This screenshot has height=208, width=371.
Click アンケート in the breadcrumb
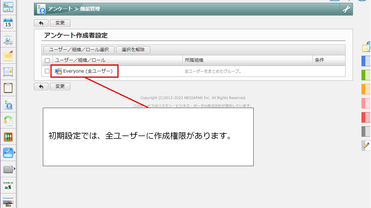pos(60,9)
